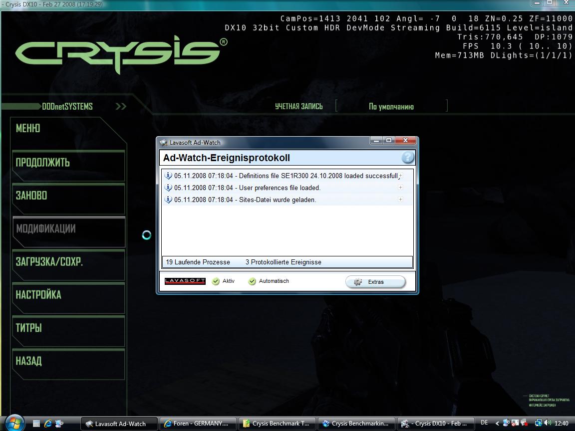This screenshot has width=575, height=431.
Task: Click the Ad-Watch-Ereignisprotokoll heading
Action: pos(226,158)
